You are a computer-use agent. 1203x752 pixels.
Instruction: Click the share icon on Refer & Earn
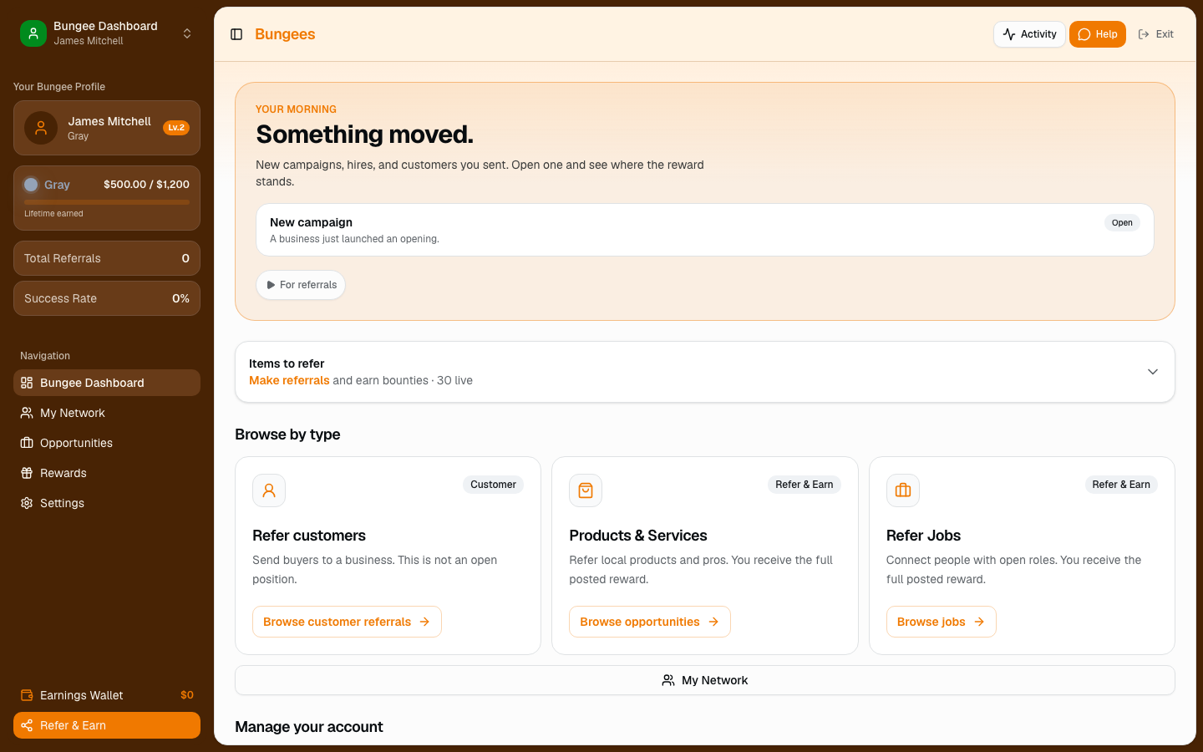point(27,725)
